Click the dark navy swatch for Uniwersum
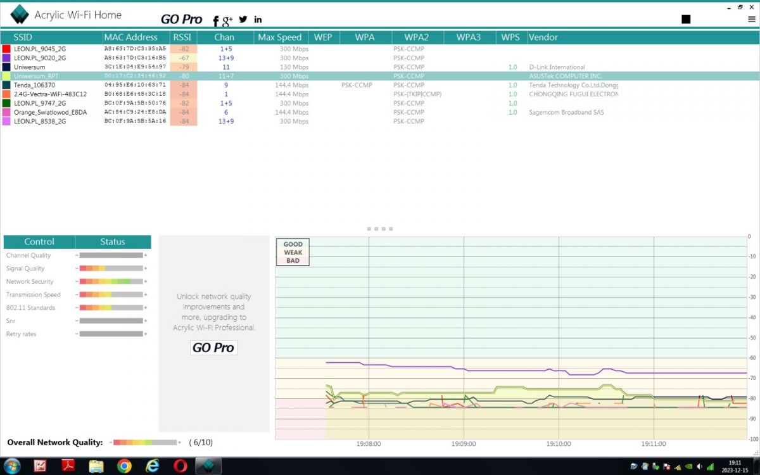The height and width of the screenshot is (475, 760). [x=6, y=66]
